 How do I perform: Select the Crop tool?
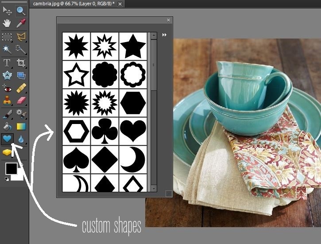click(x=21, y=63)
